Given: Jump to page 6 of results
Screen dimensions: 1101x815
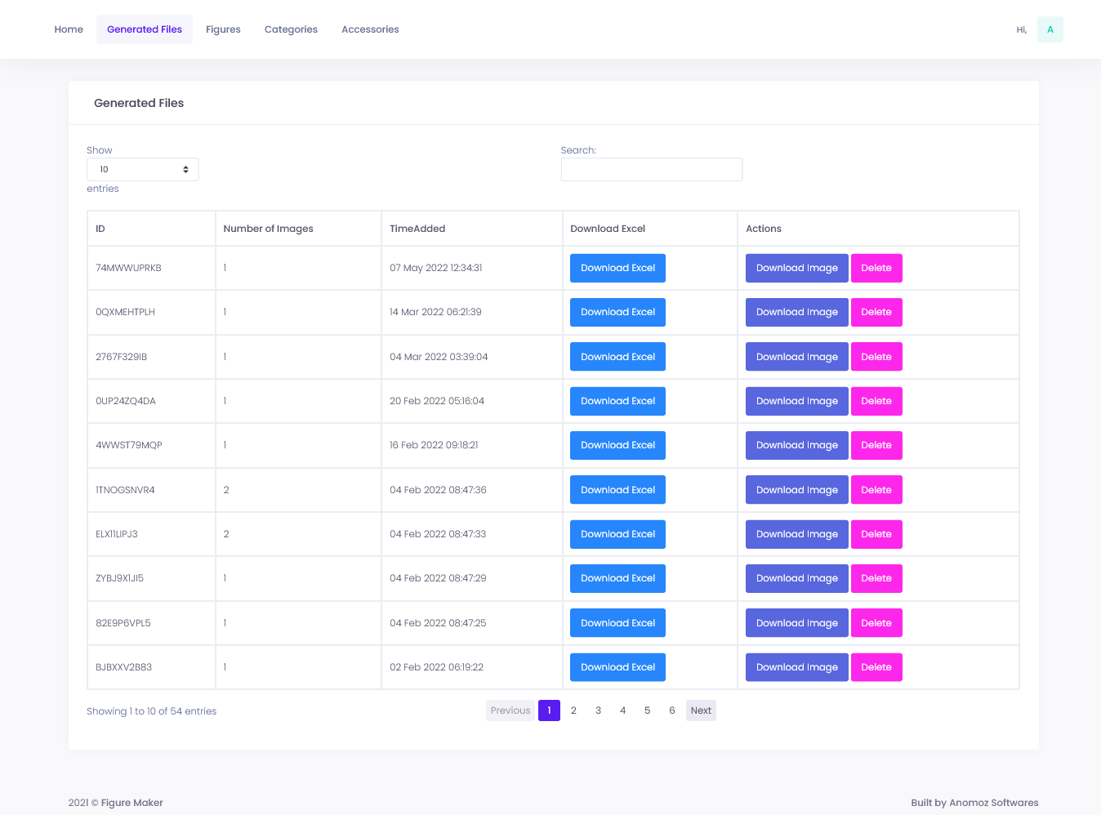Looking at the screenshot, I should pos(671,710).
